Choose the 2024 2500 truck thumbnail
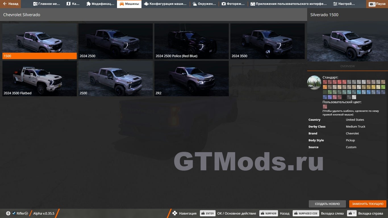388x218 pixels. [x=116, y=41]
